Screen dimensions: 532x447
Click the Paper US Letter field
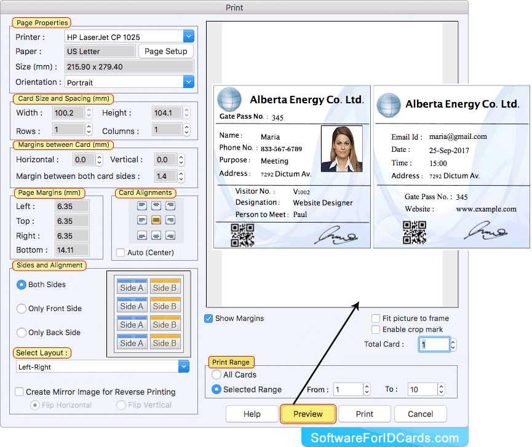click(x=100, y=51)
